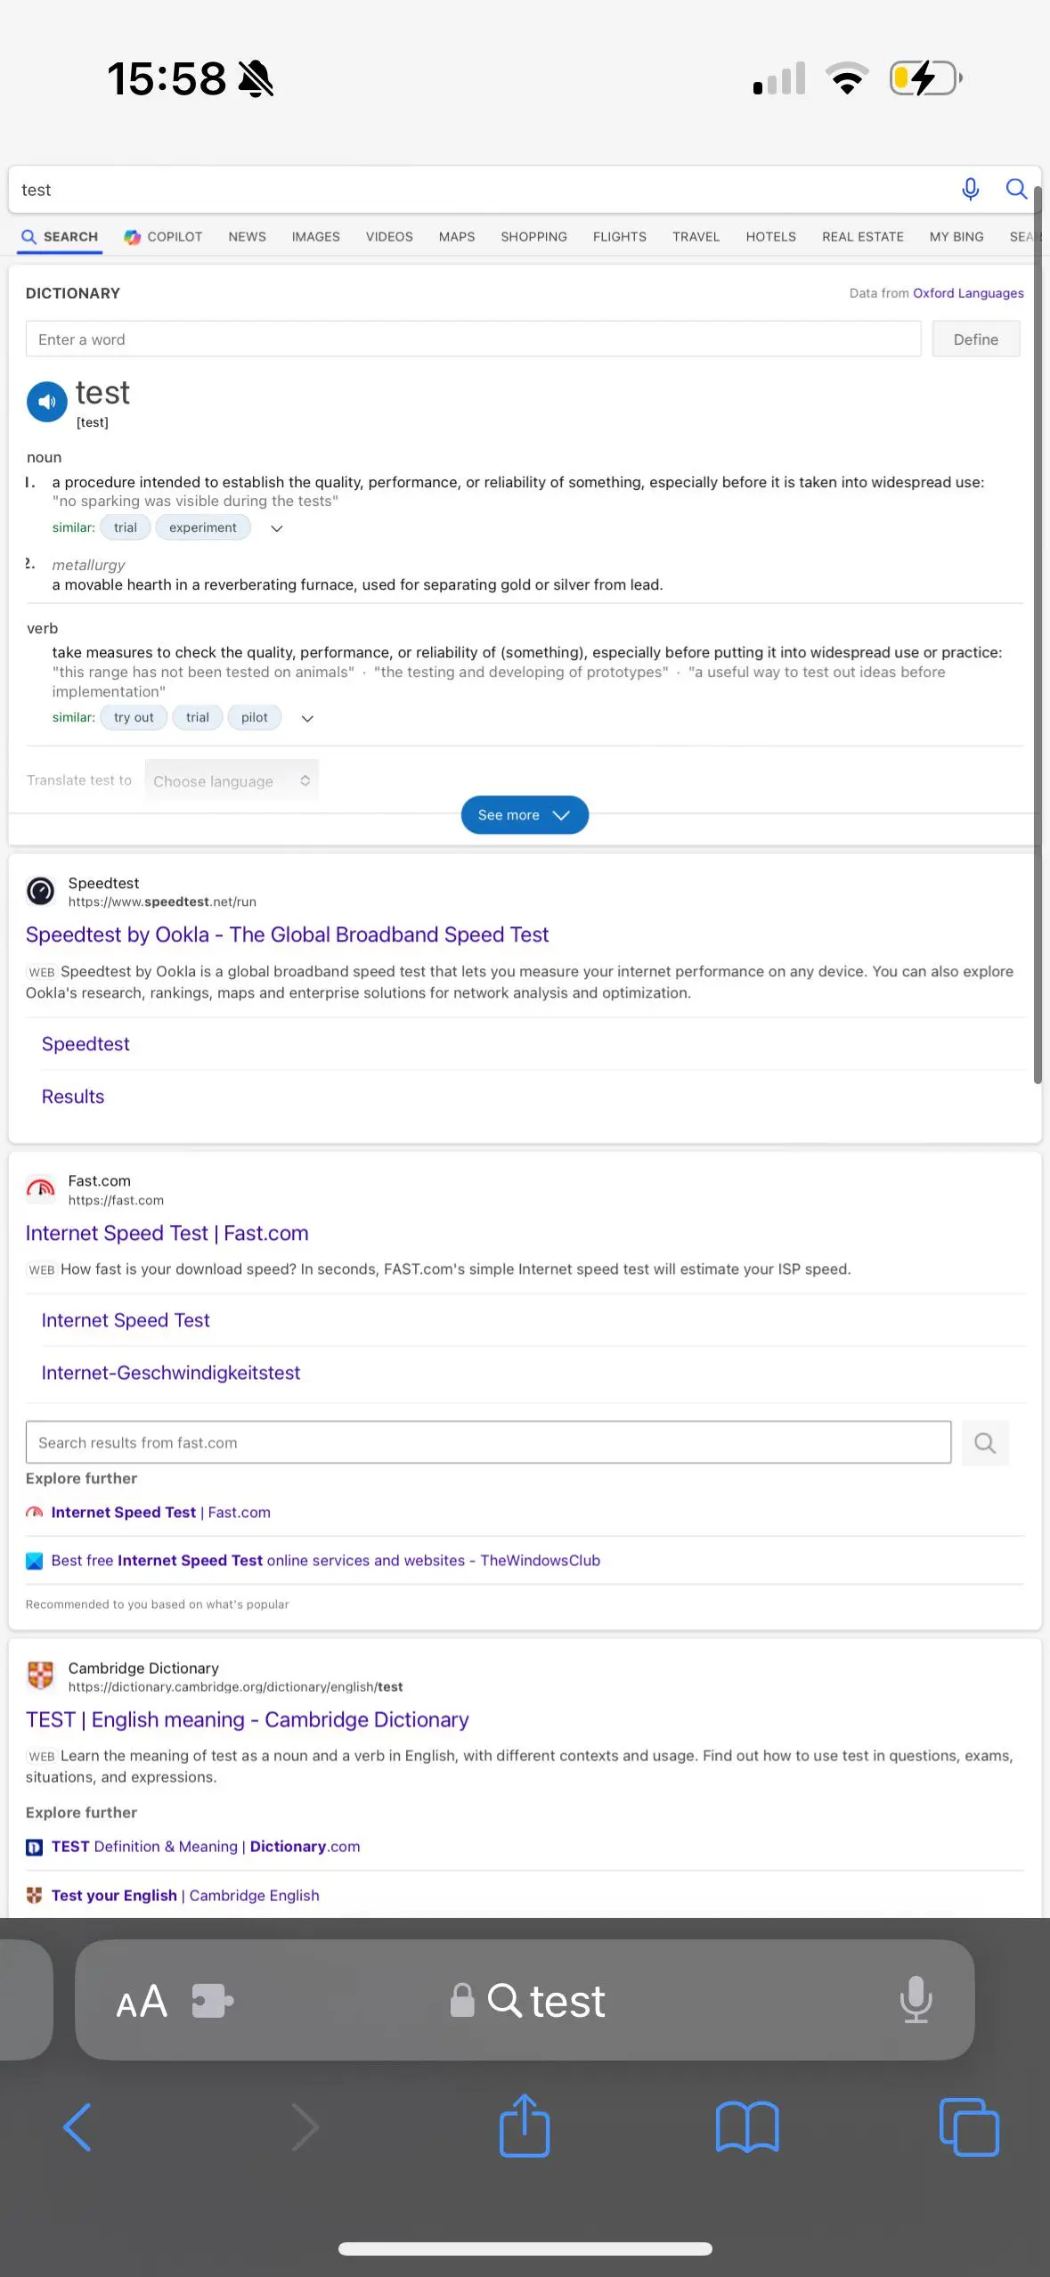Image resolution: width=1050 pixels, height=2277 pixels.
Task: Open Safari AA reader settings
Action: tap(142, 2002)
